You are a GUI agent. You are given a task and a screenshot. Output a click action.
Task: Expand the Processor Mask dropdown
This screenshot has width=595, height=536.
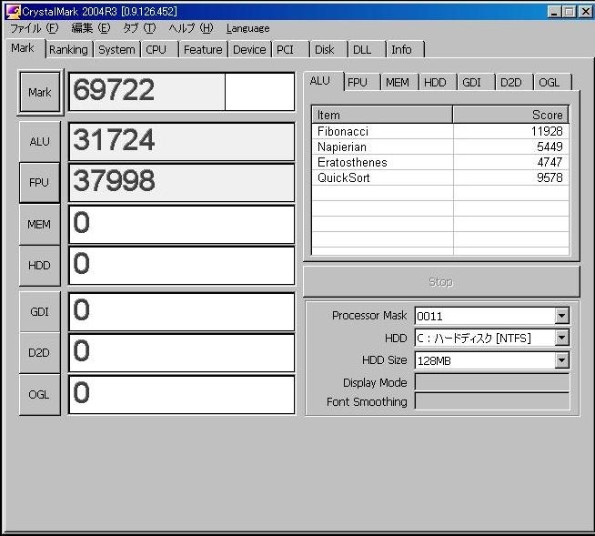pyautogui.click(x=561, y=316)
